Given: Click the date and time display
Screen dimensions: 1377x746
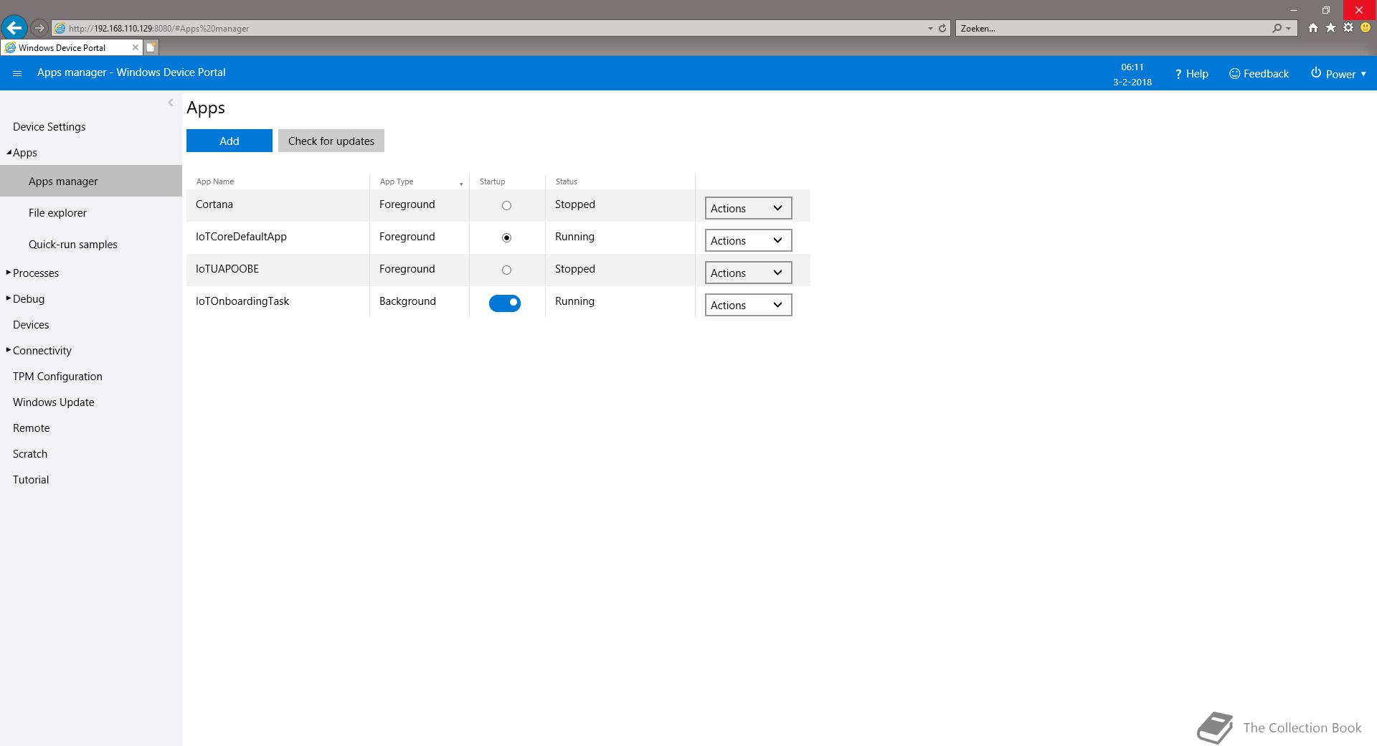Looking at the screenshot, I should [x=1132, y=75].
